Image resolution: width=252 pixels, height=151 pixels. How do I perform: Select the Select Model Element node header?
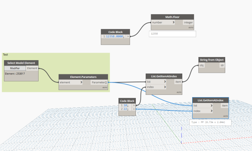[21, 63]
